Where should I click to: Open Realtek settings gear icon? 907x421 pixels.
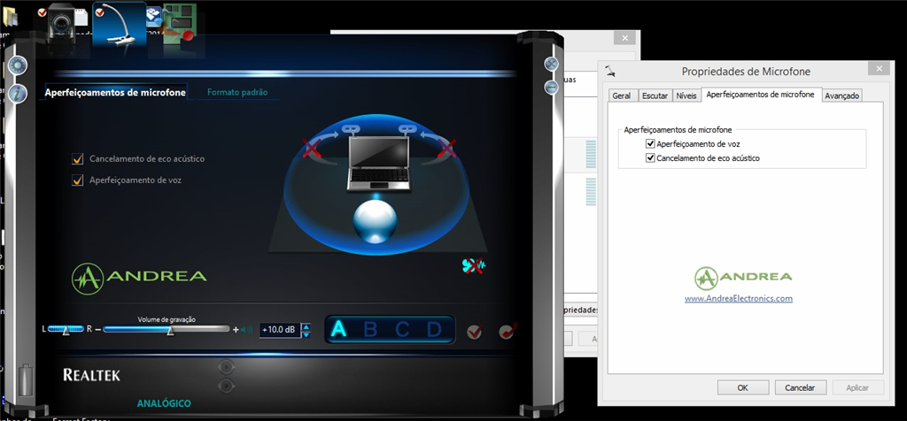[18, 65]
